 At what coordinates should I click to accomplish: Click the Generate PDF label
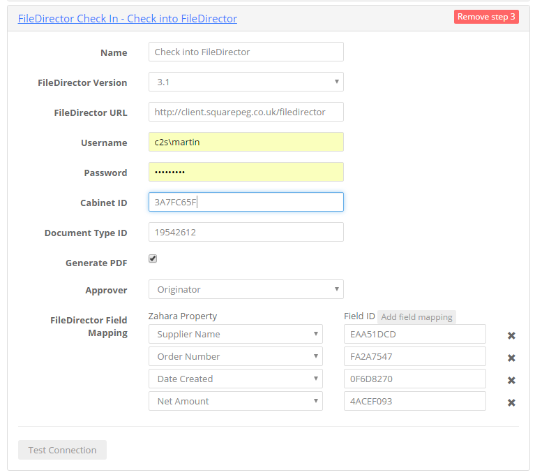(96, 263)
